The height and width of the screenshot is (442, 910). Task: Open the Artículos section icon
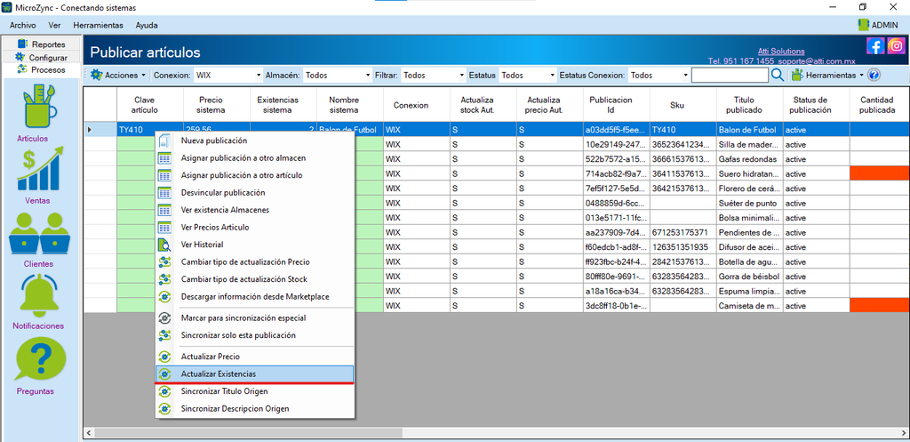click(39, 108)
